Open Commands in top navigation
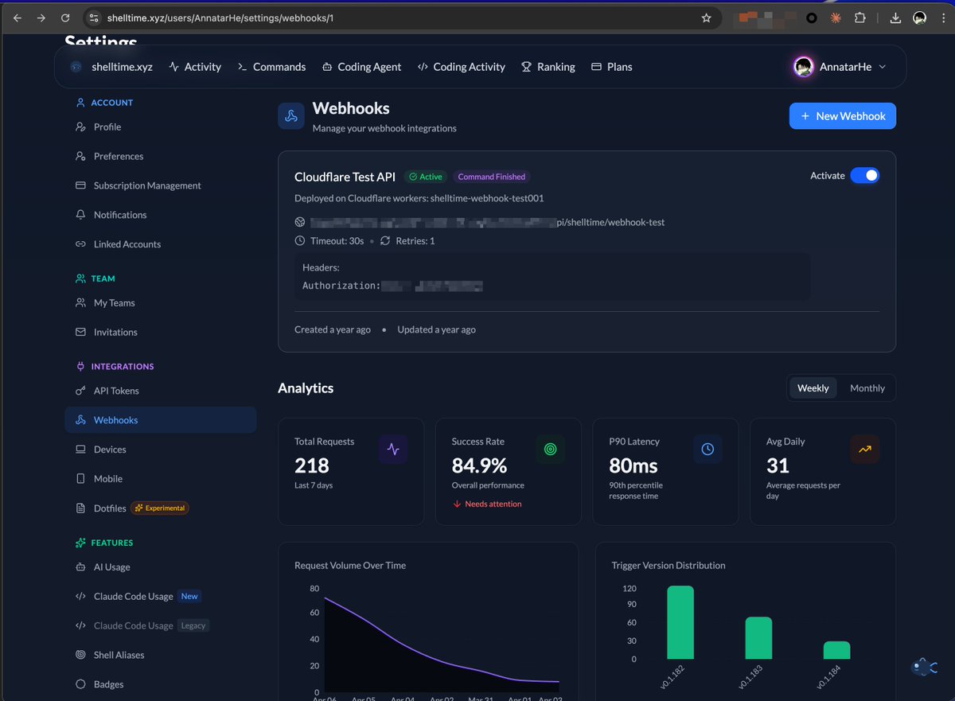 271,67
